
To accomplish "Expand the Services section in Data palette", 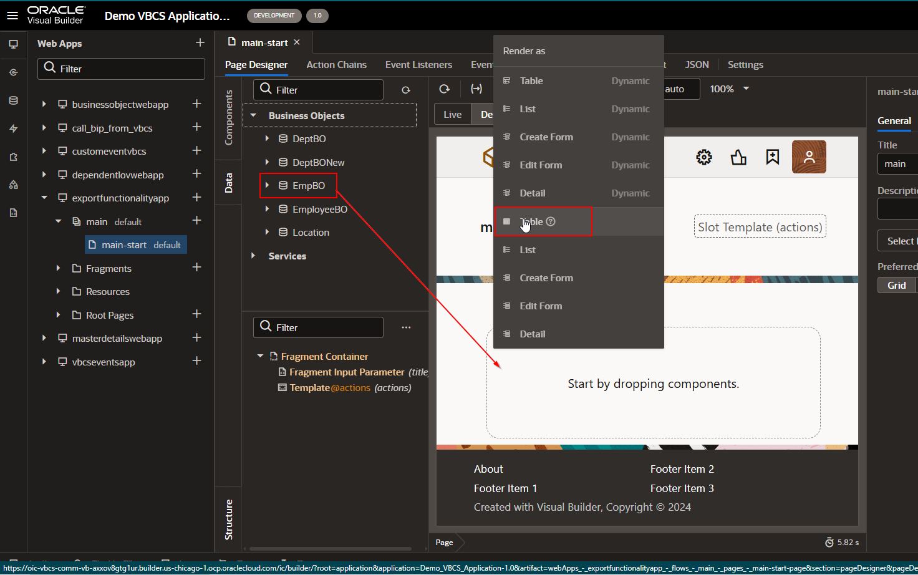I will (x=253, y=256).
